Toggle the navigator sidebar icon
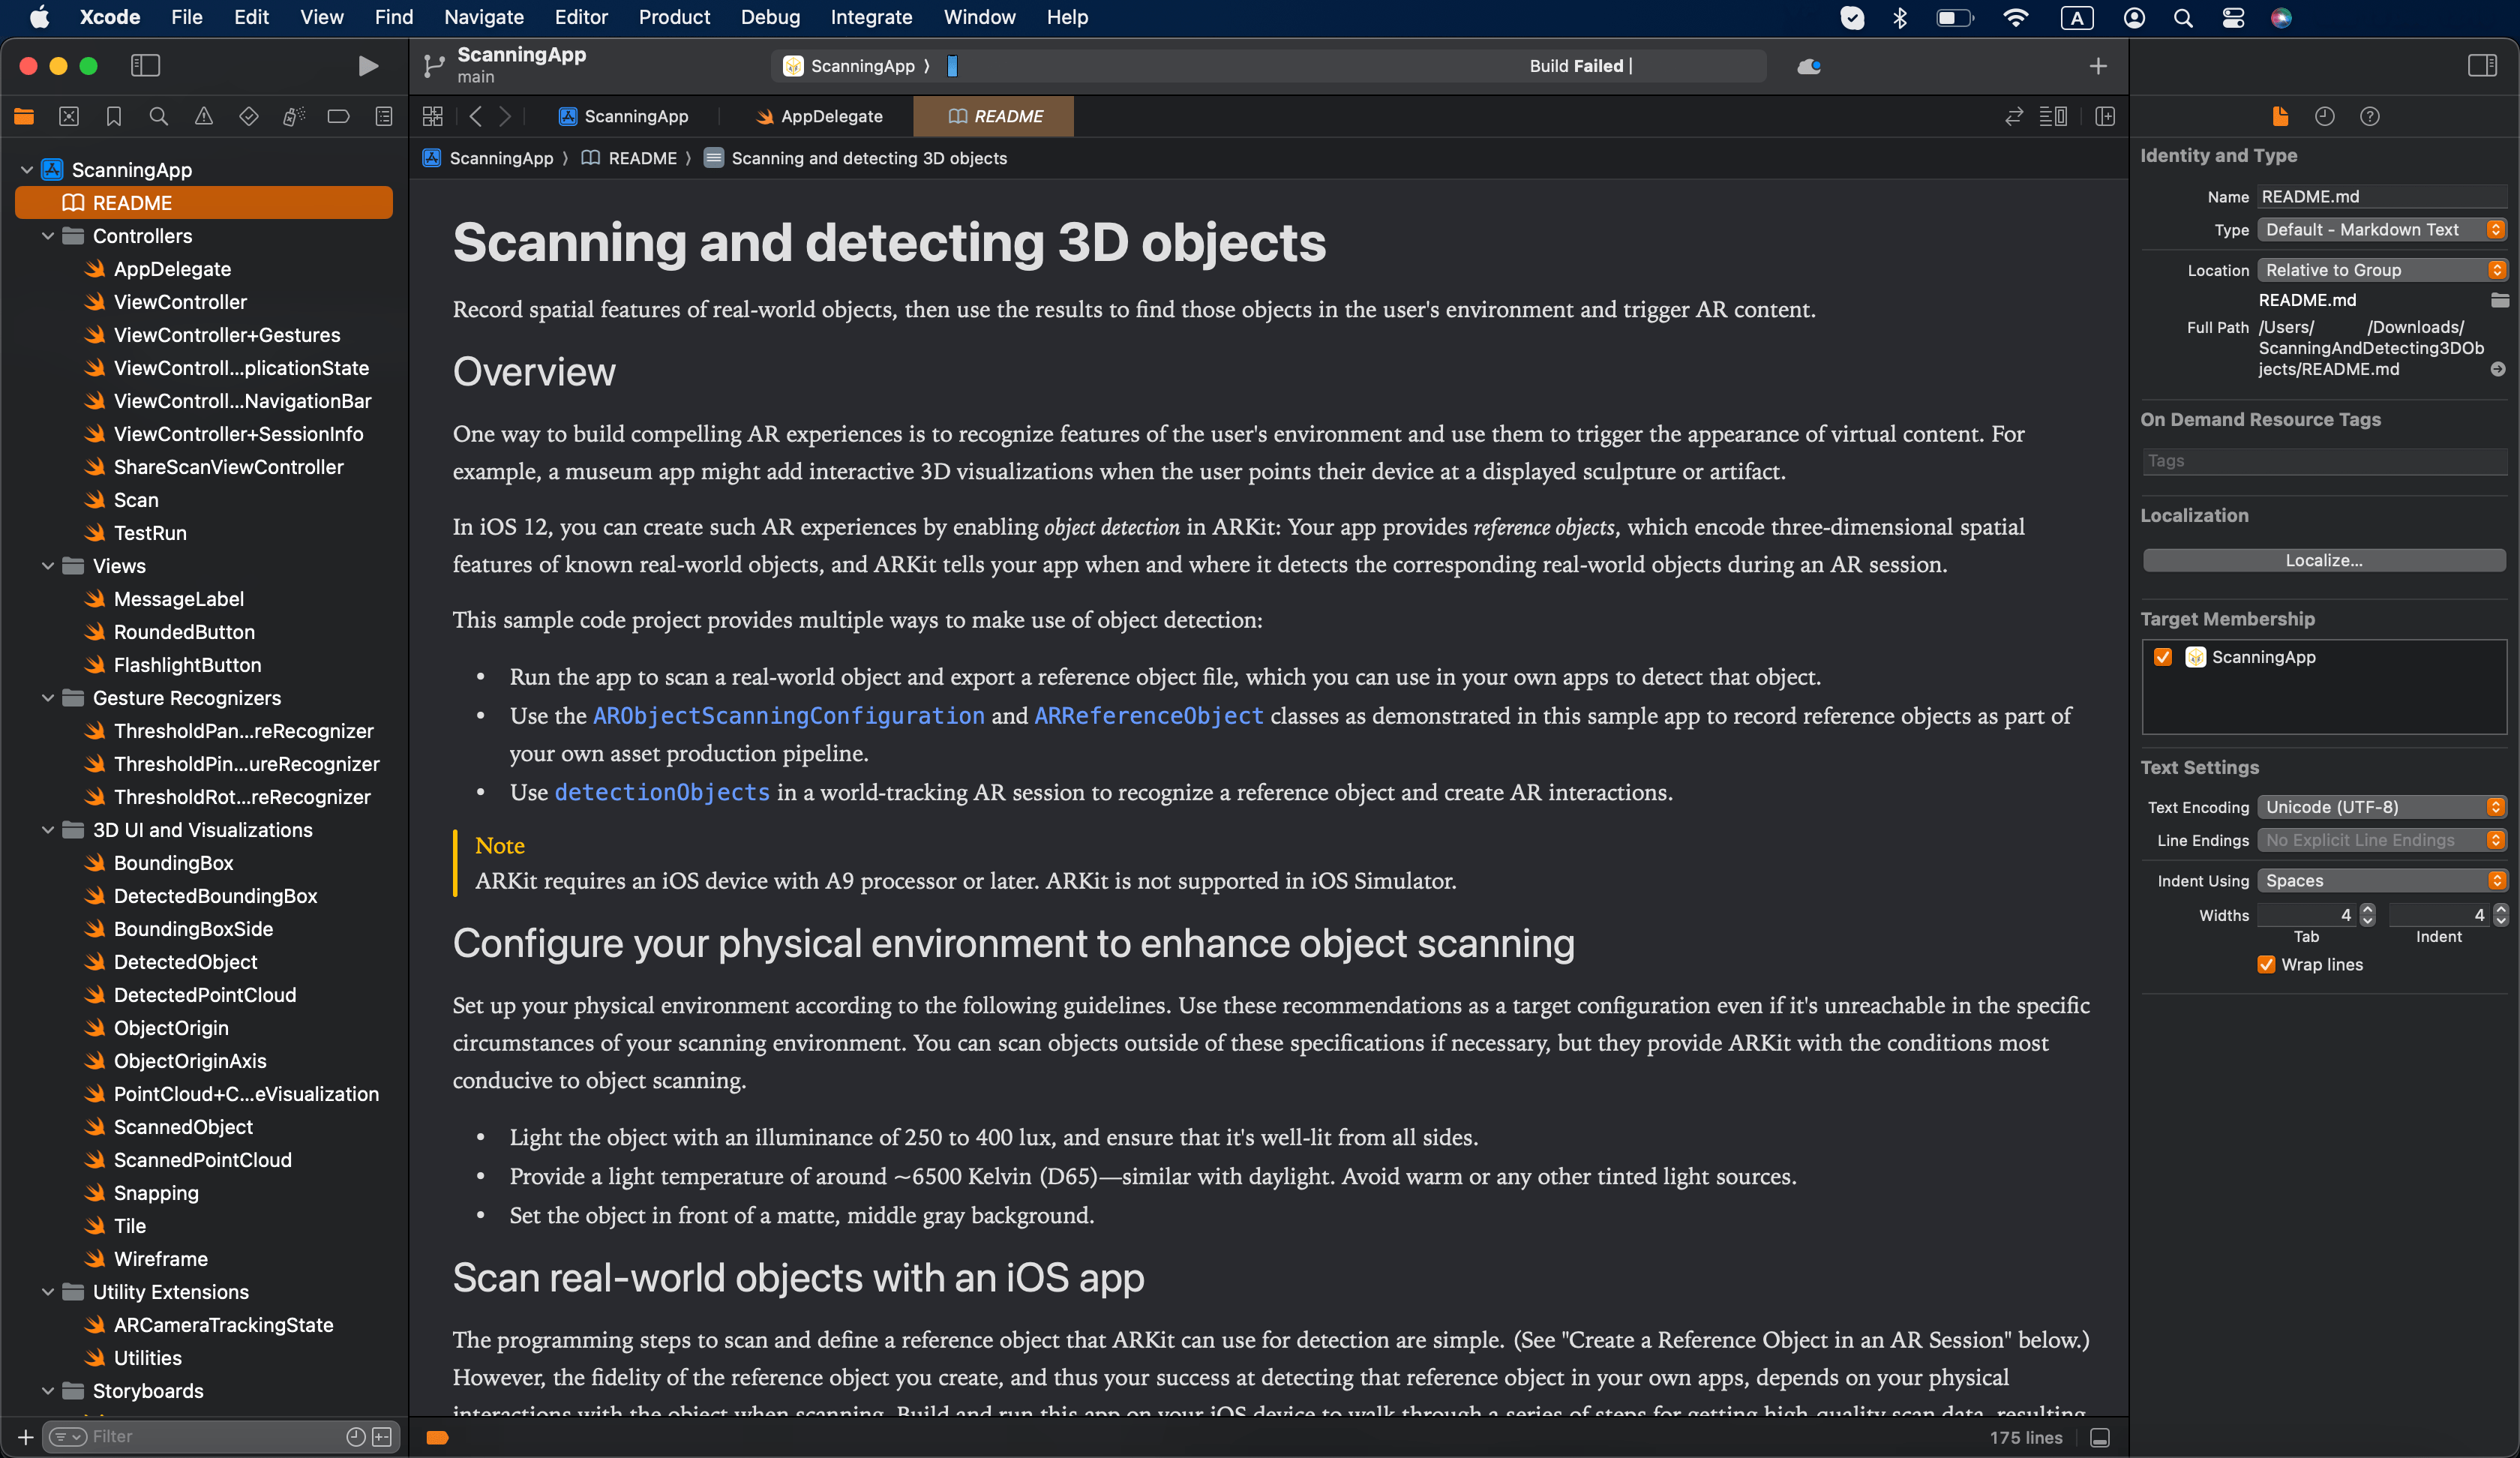 [x=145, y=66]
